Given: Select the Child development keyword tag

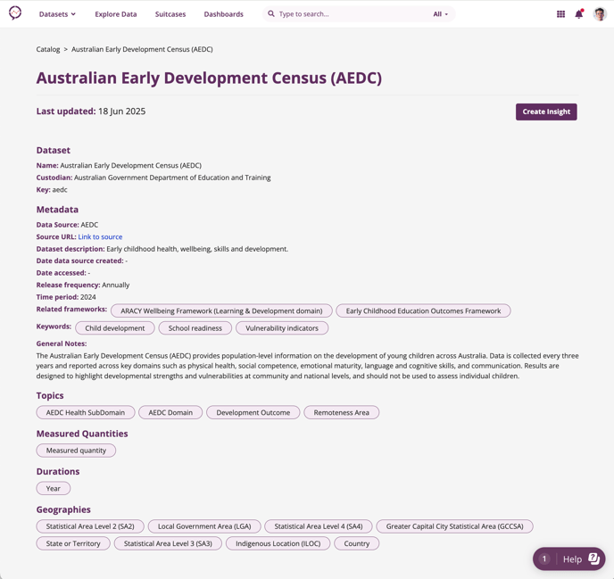Looking at the screenshot, I should tap(115, 328).
